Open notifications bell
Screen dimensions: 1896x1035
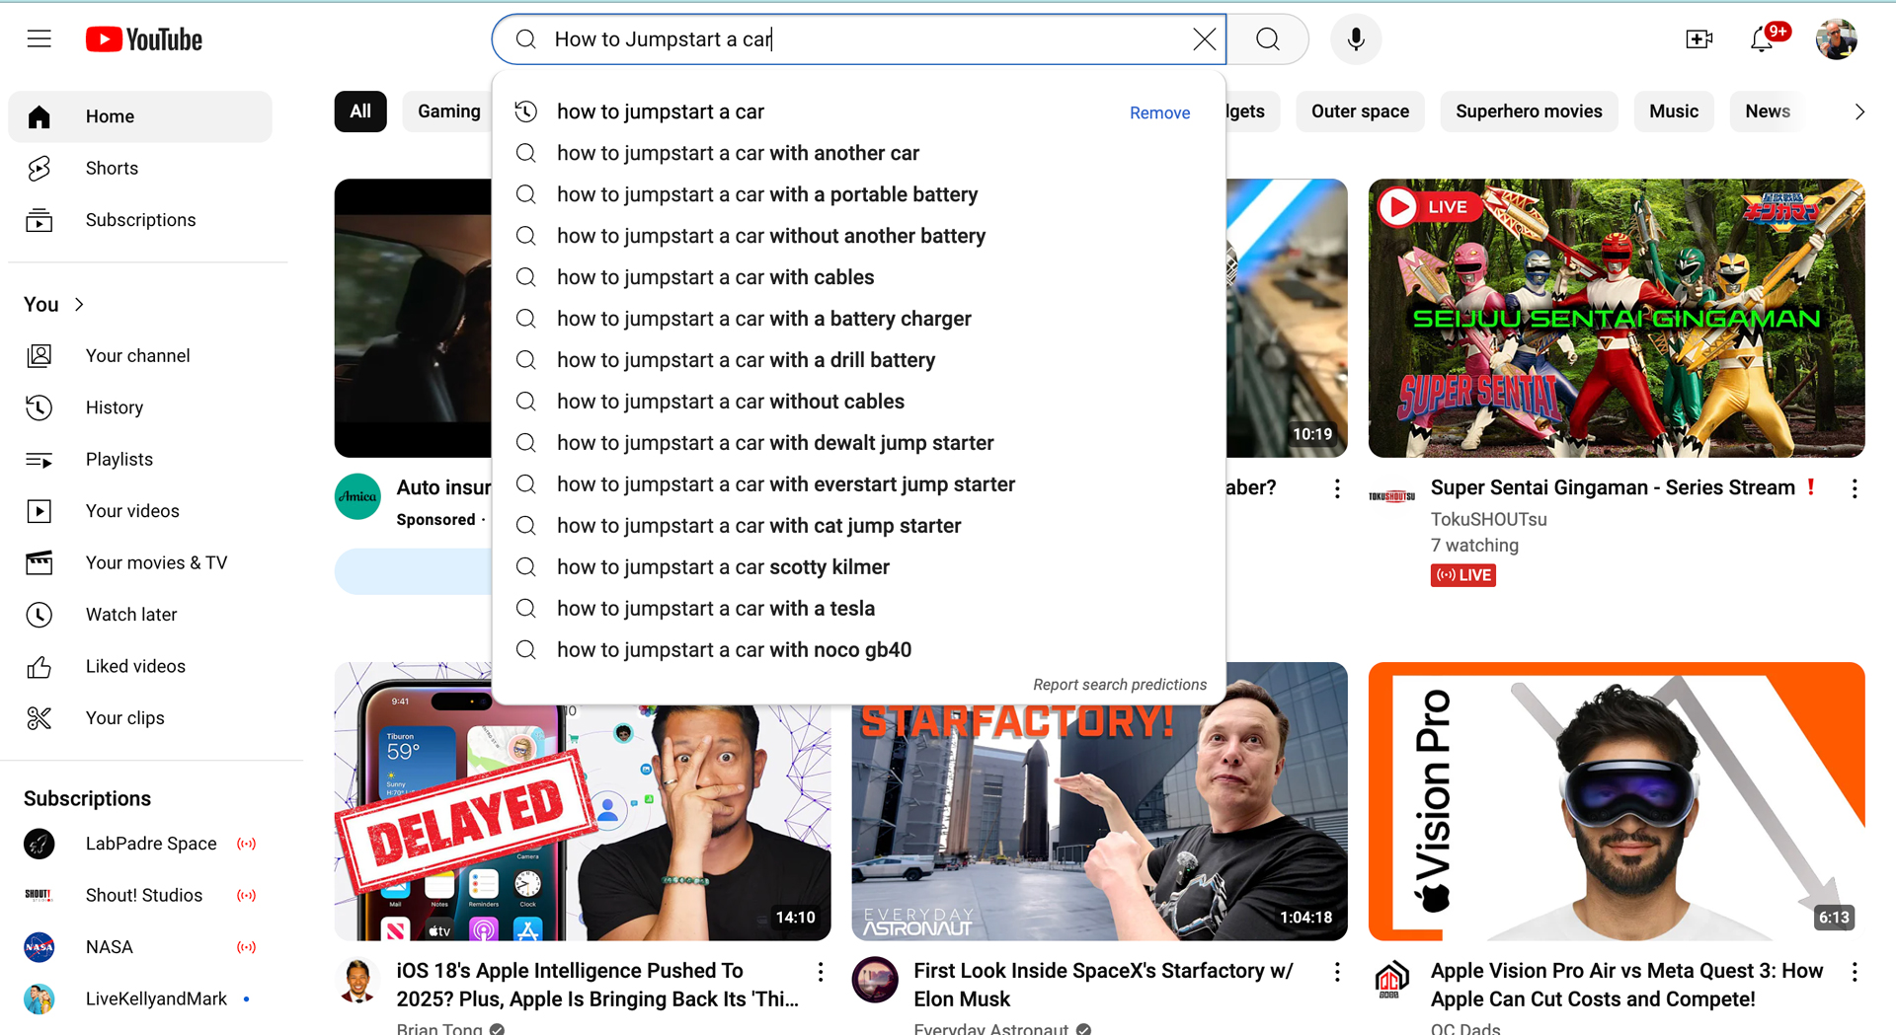pyautogui.click(x=1762, y=39)
